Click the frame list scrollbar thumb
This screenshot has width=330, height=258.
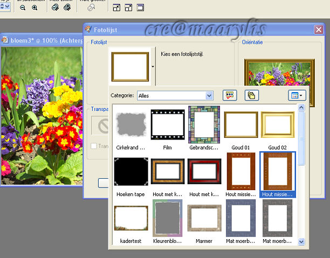301,138
